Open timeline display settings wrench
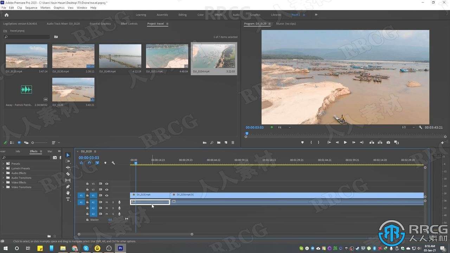Viewport: 450px width, 253px height. 113,163
